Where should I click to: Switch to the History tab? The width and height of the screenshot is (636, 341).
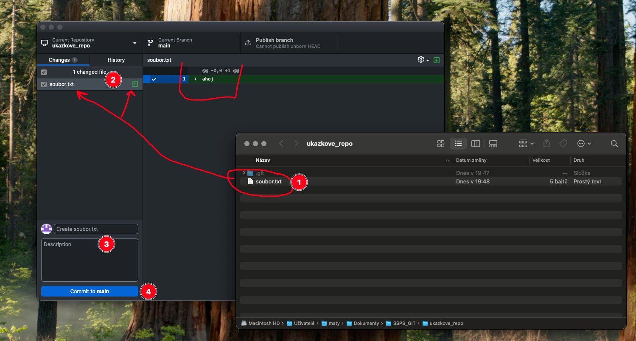click(x=116, y=60)
